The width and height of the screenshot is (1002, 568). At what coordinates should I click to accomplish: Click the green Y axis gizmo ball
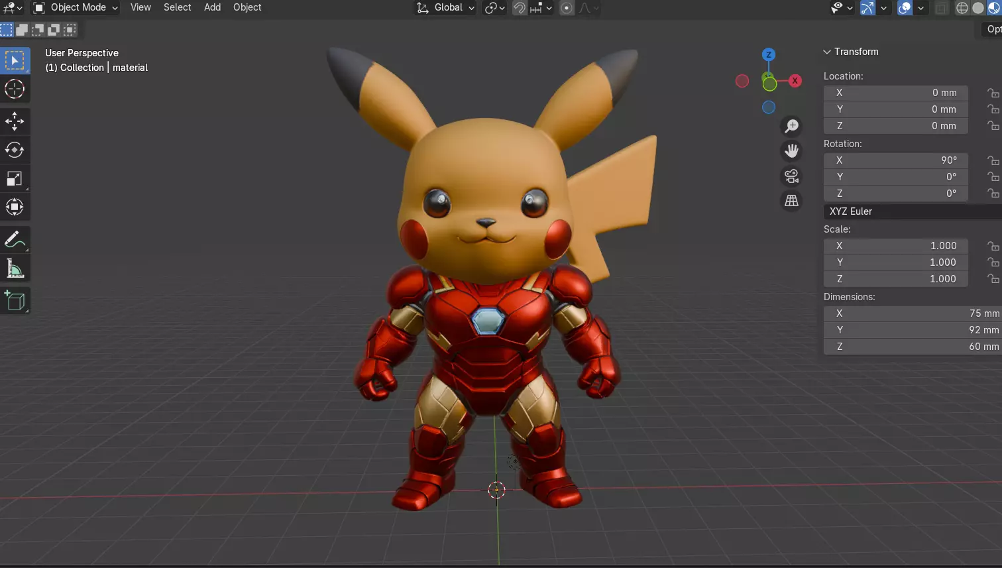tap(769, 84)
